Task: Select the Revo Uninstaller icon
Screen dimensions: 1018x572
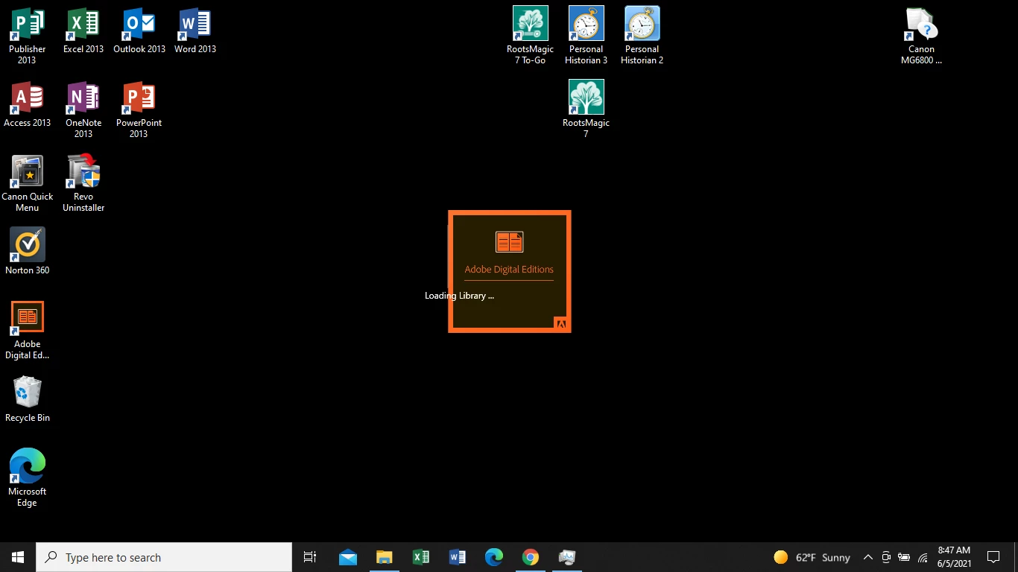Action: (83, 183)
